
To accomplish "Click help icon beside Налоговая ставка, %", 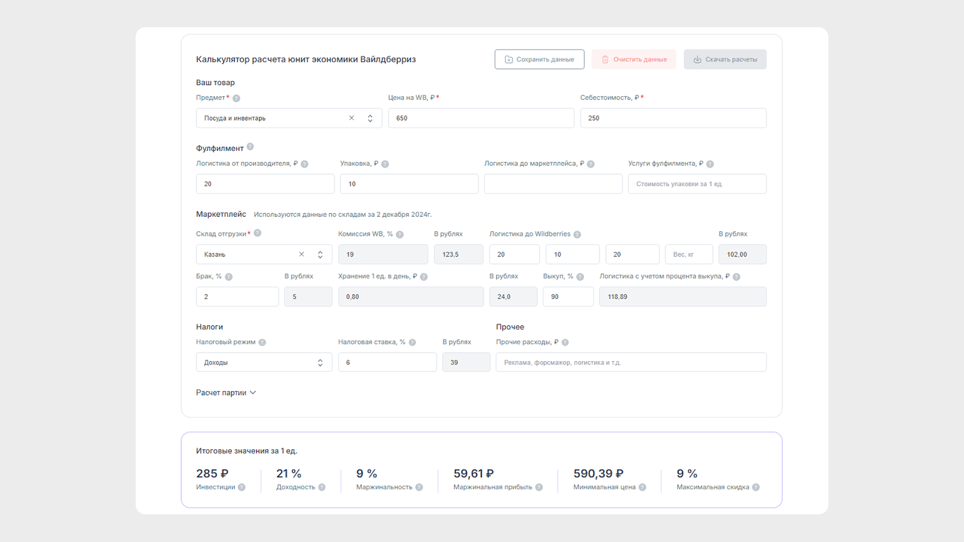I will (412, 343).
